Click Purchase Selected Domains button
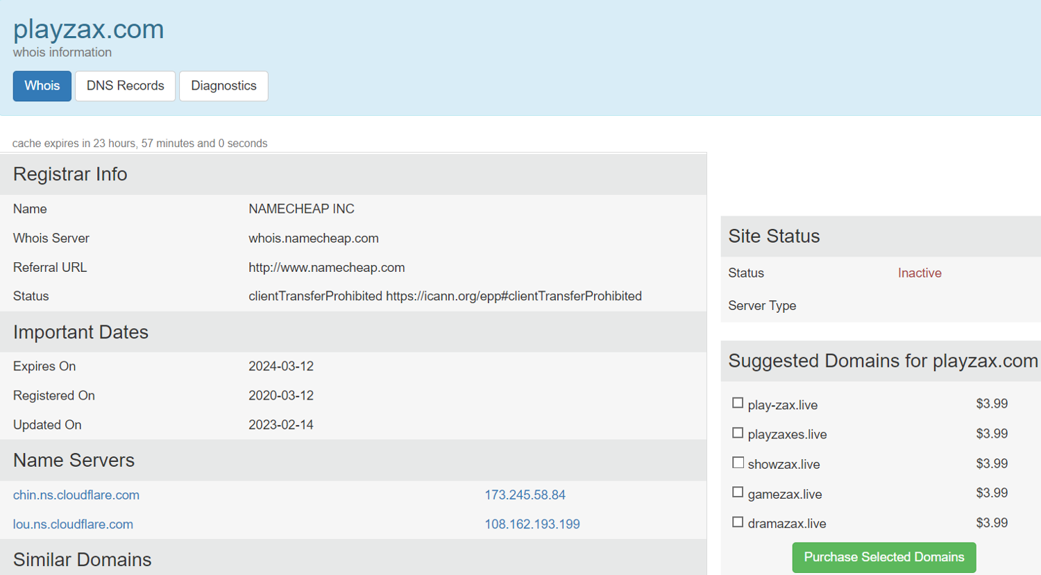This screenshot has width=1041, height=575. coord(883,557)
